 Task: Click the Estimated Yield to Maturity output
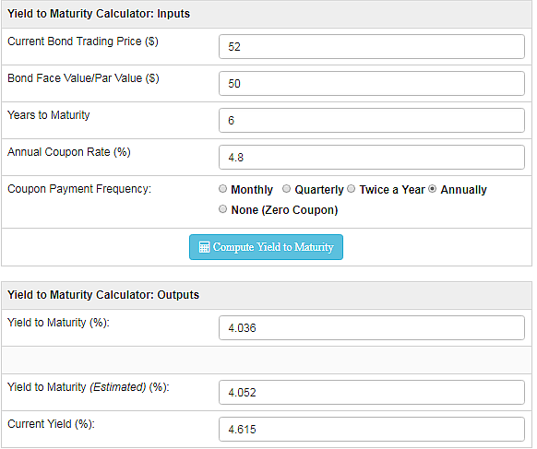372,392
